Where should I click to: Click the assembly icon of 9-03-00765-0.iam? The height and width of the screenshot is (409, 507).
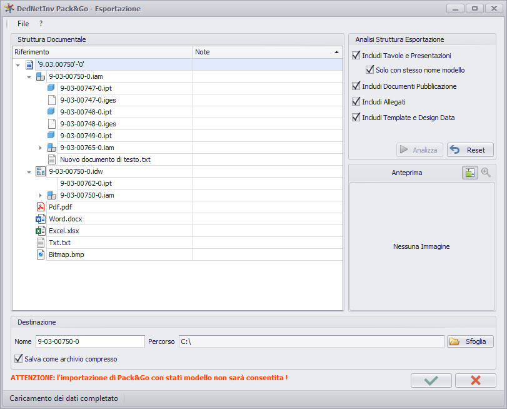click(52, 148)
